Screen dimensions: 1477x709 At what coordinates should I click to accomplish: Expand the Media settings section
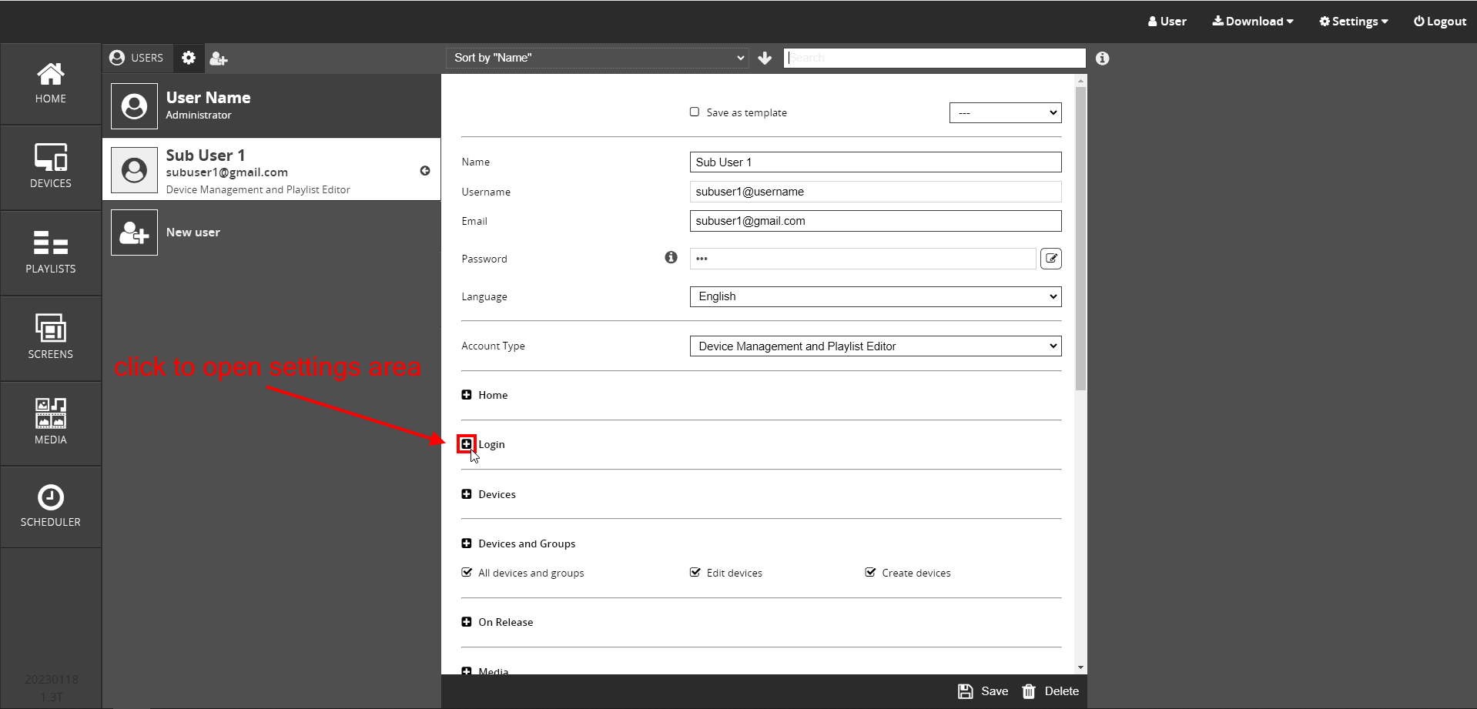(x=467, y=671)
